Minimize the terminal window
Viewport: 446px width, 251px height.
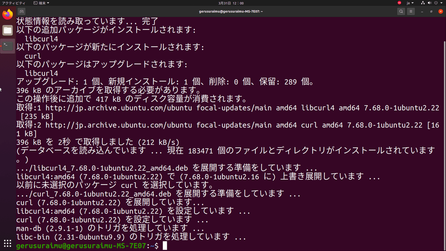pyautogui.click(x=423, y=12)
